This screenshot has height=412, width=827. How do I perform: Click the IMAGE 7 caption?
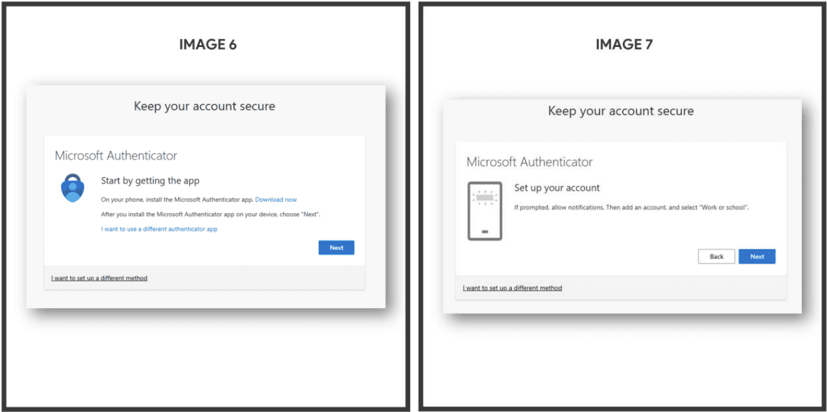pos(624,44)
